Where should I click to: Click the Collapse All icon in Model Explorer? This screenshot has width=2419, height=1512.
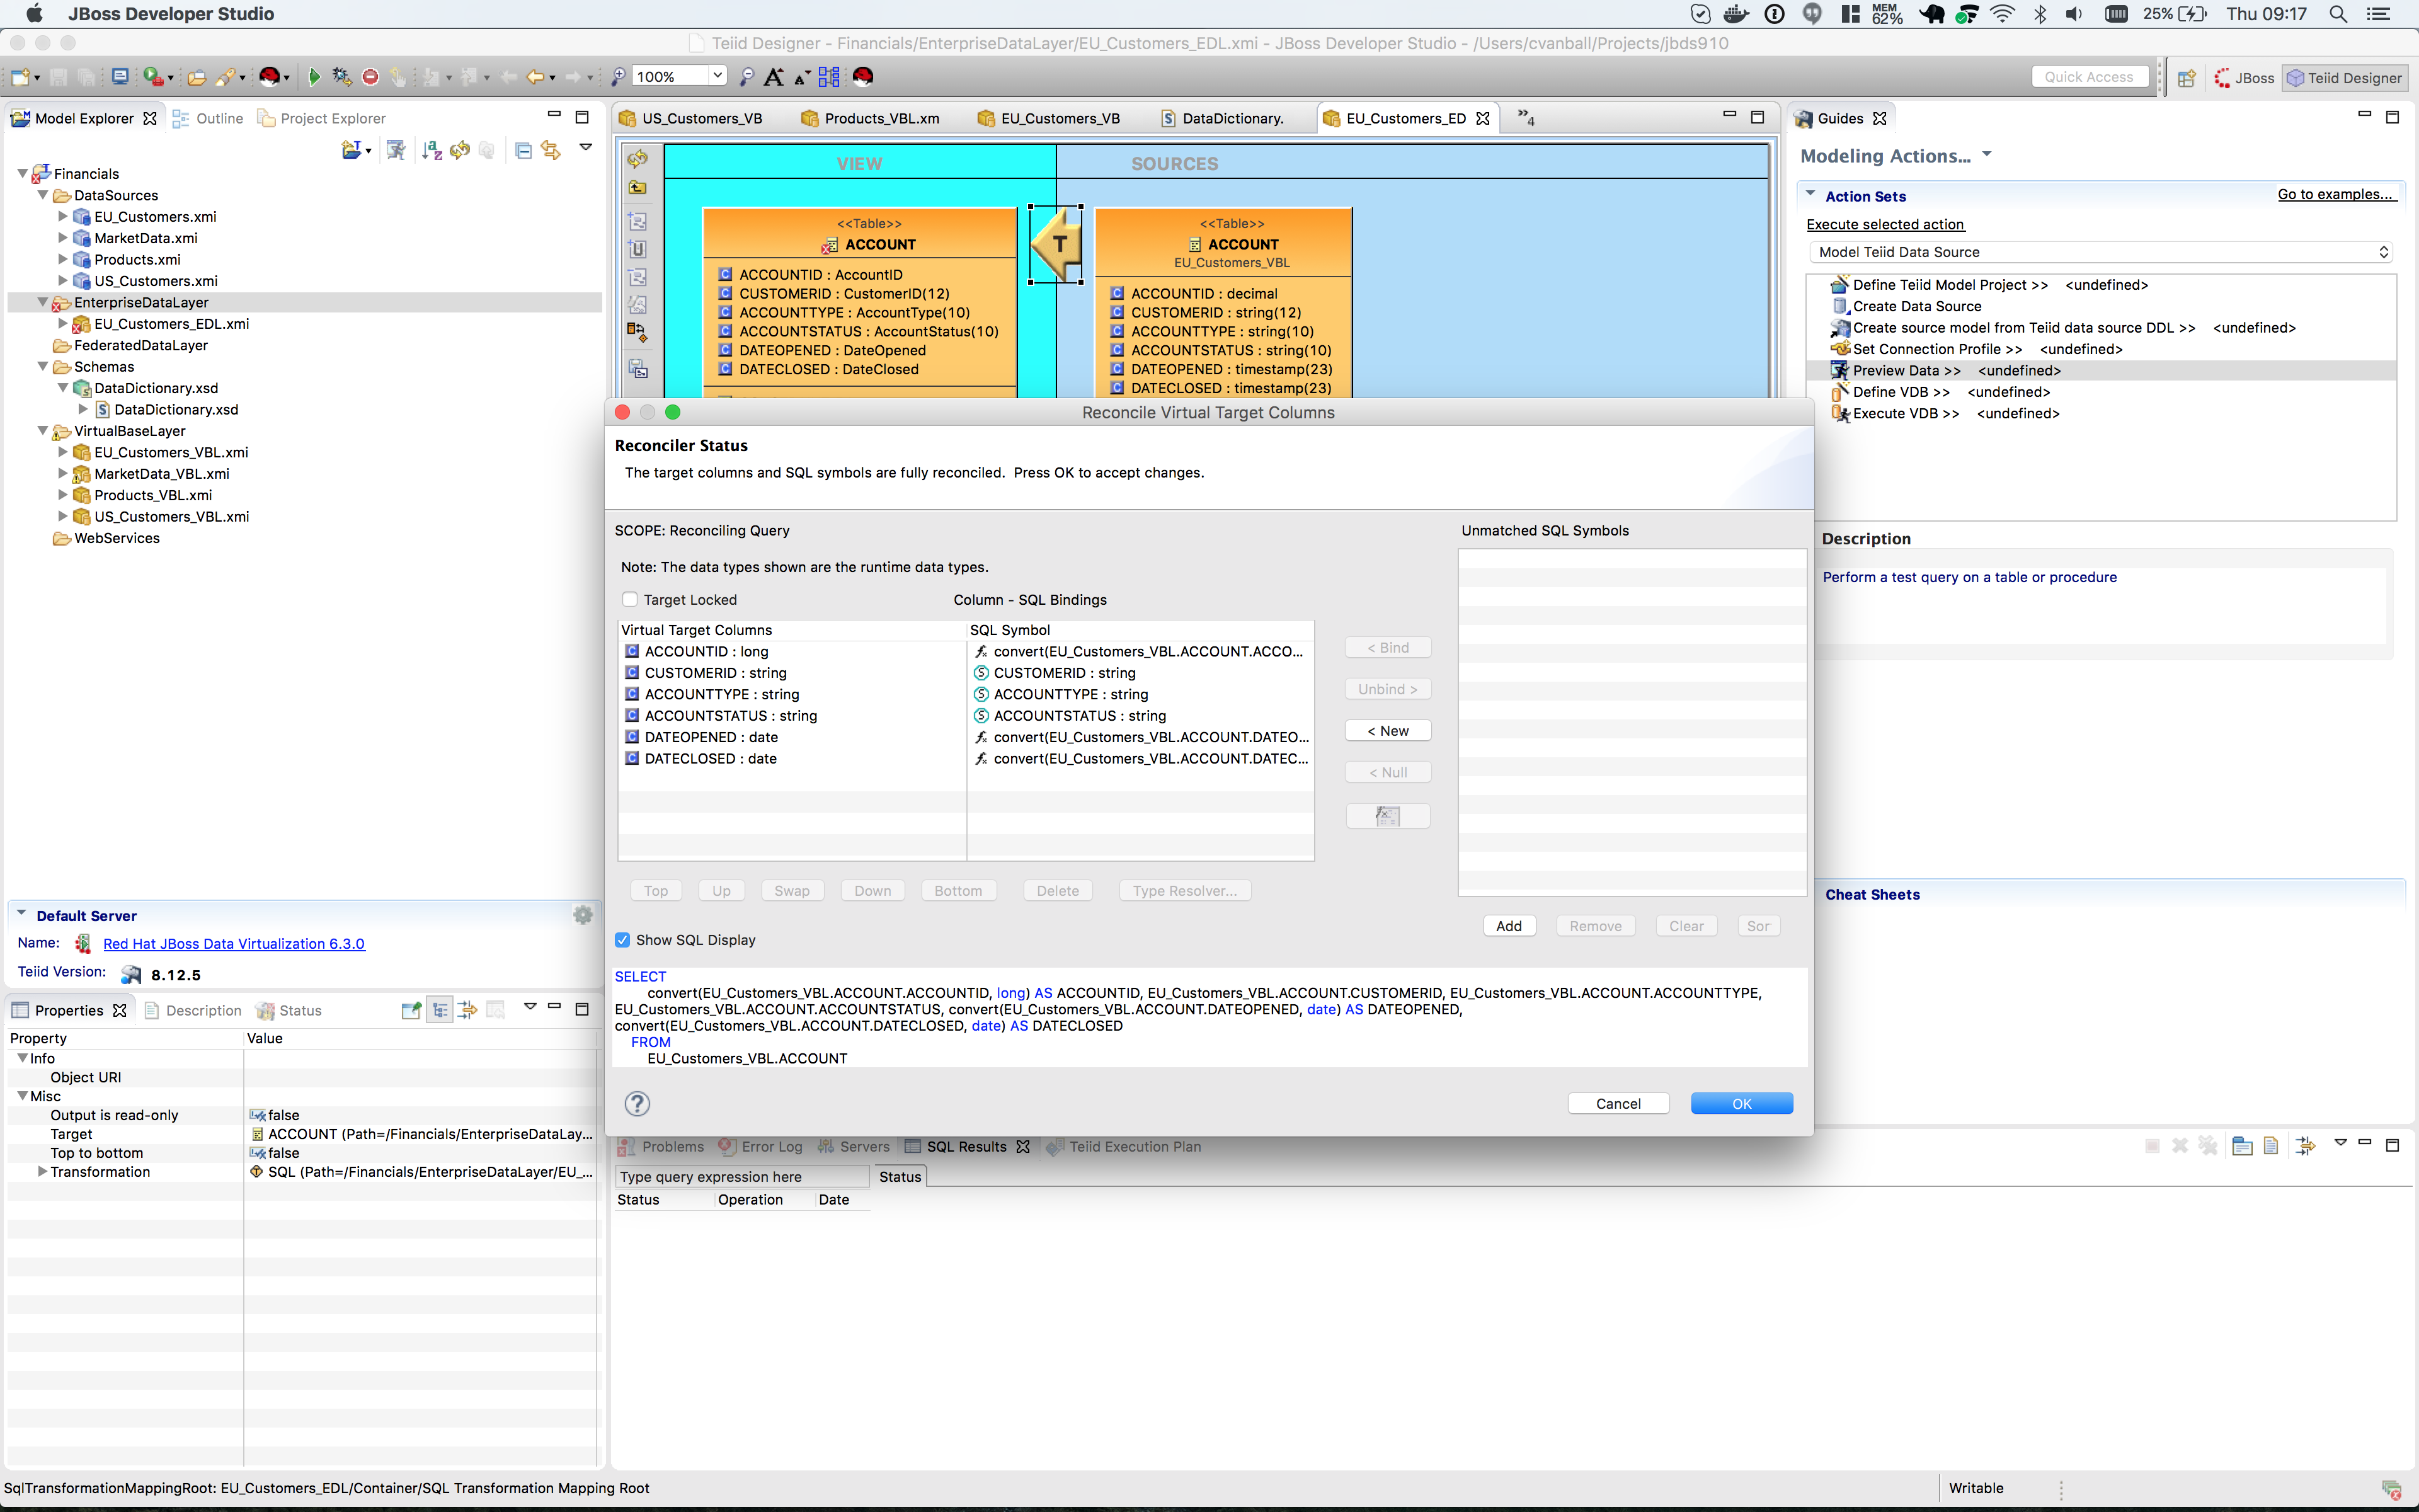point(523,150)
